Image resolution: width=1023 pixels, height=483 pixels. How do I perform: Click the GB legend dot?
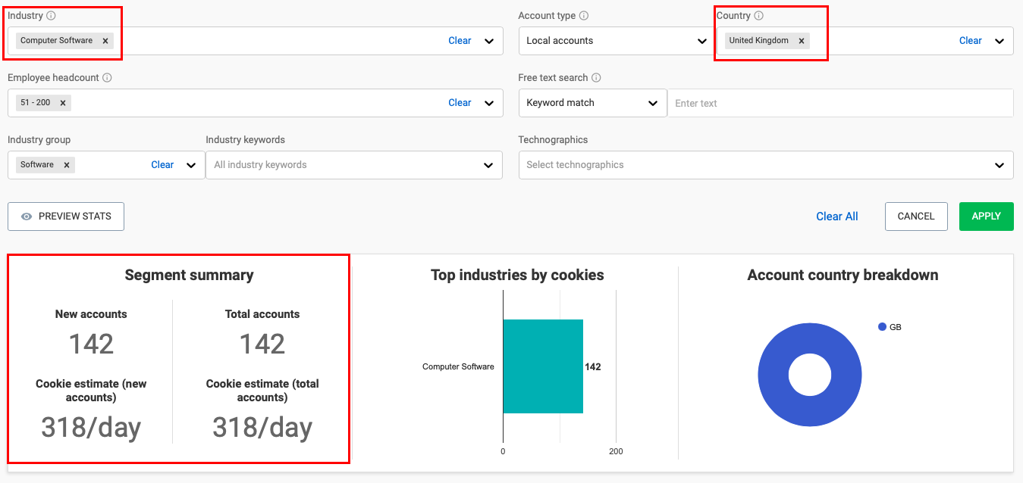(x=882, y=327)
